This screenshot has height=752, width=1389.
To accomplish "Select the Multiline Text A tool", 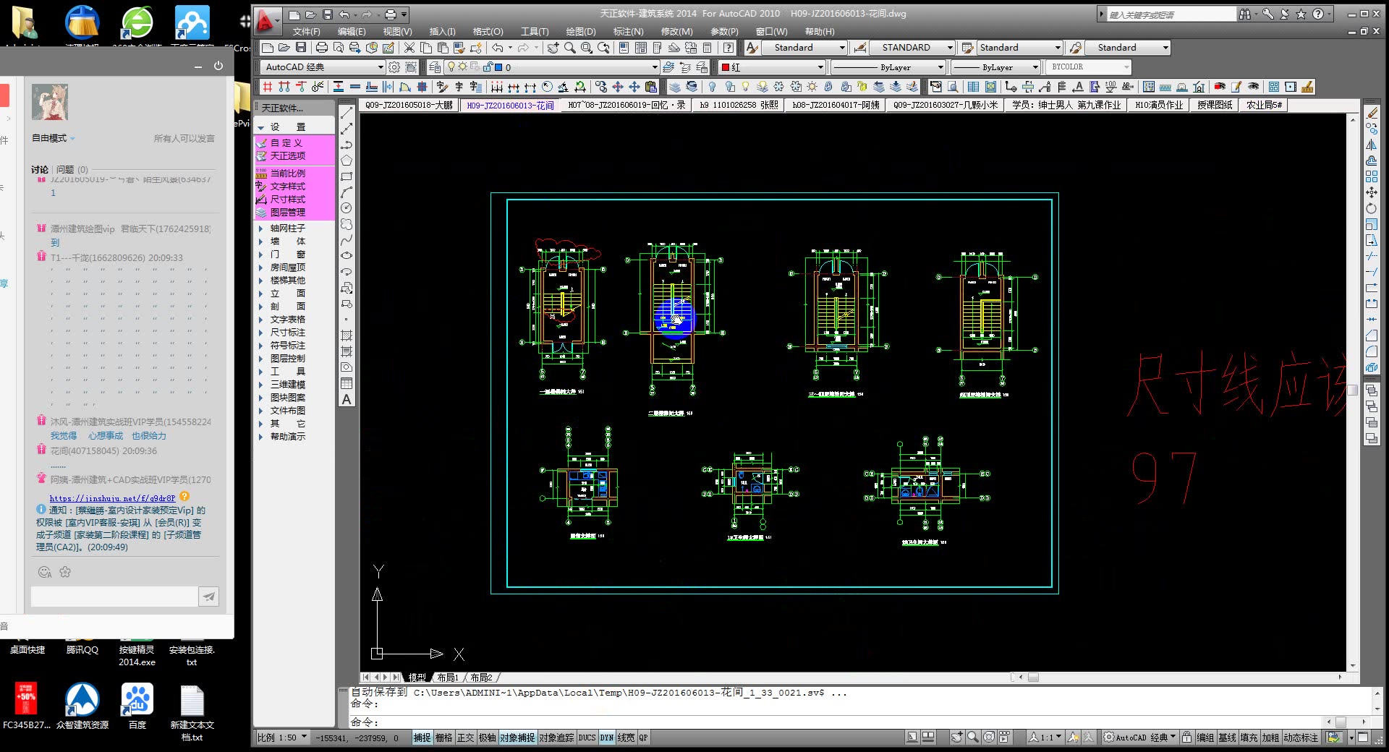I will (x=347, y=399).
